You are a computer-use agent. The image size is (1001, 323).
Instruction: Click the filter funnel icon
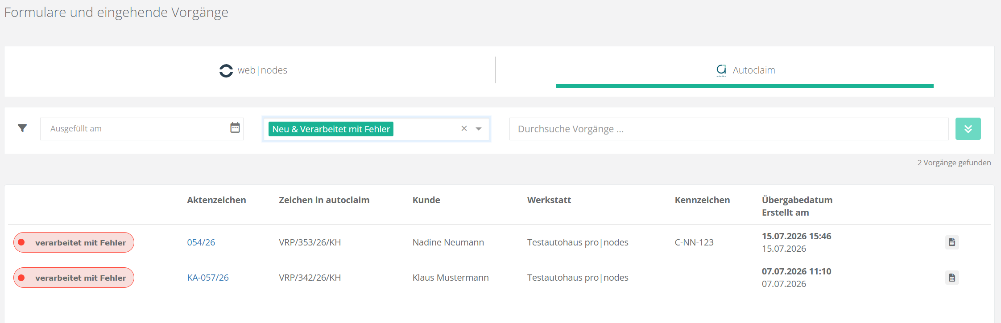point(22,128)
